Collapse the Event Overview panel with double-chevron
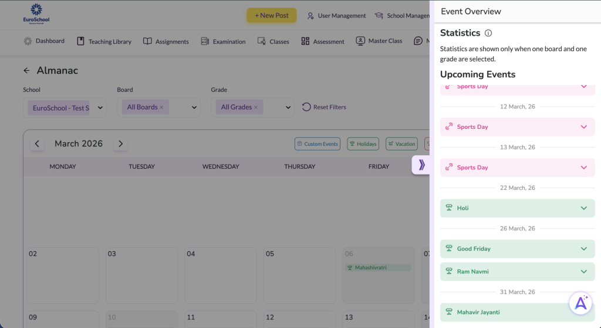Viewport: 601px width, 328px height. pyautogui.click(x=421, y=165)
